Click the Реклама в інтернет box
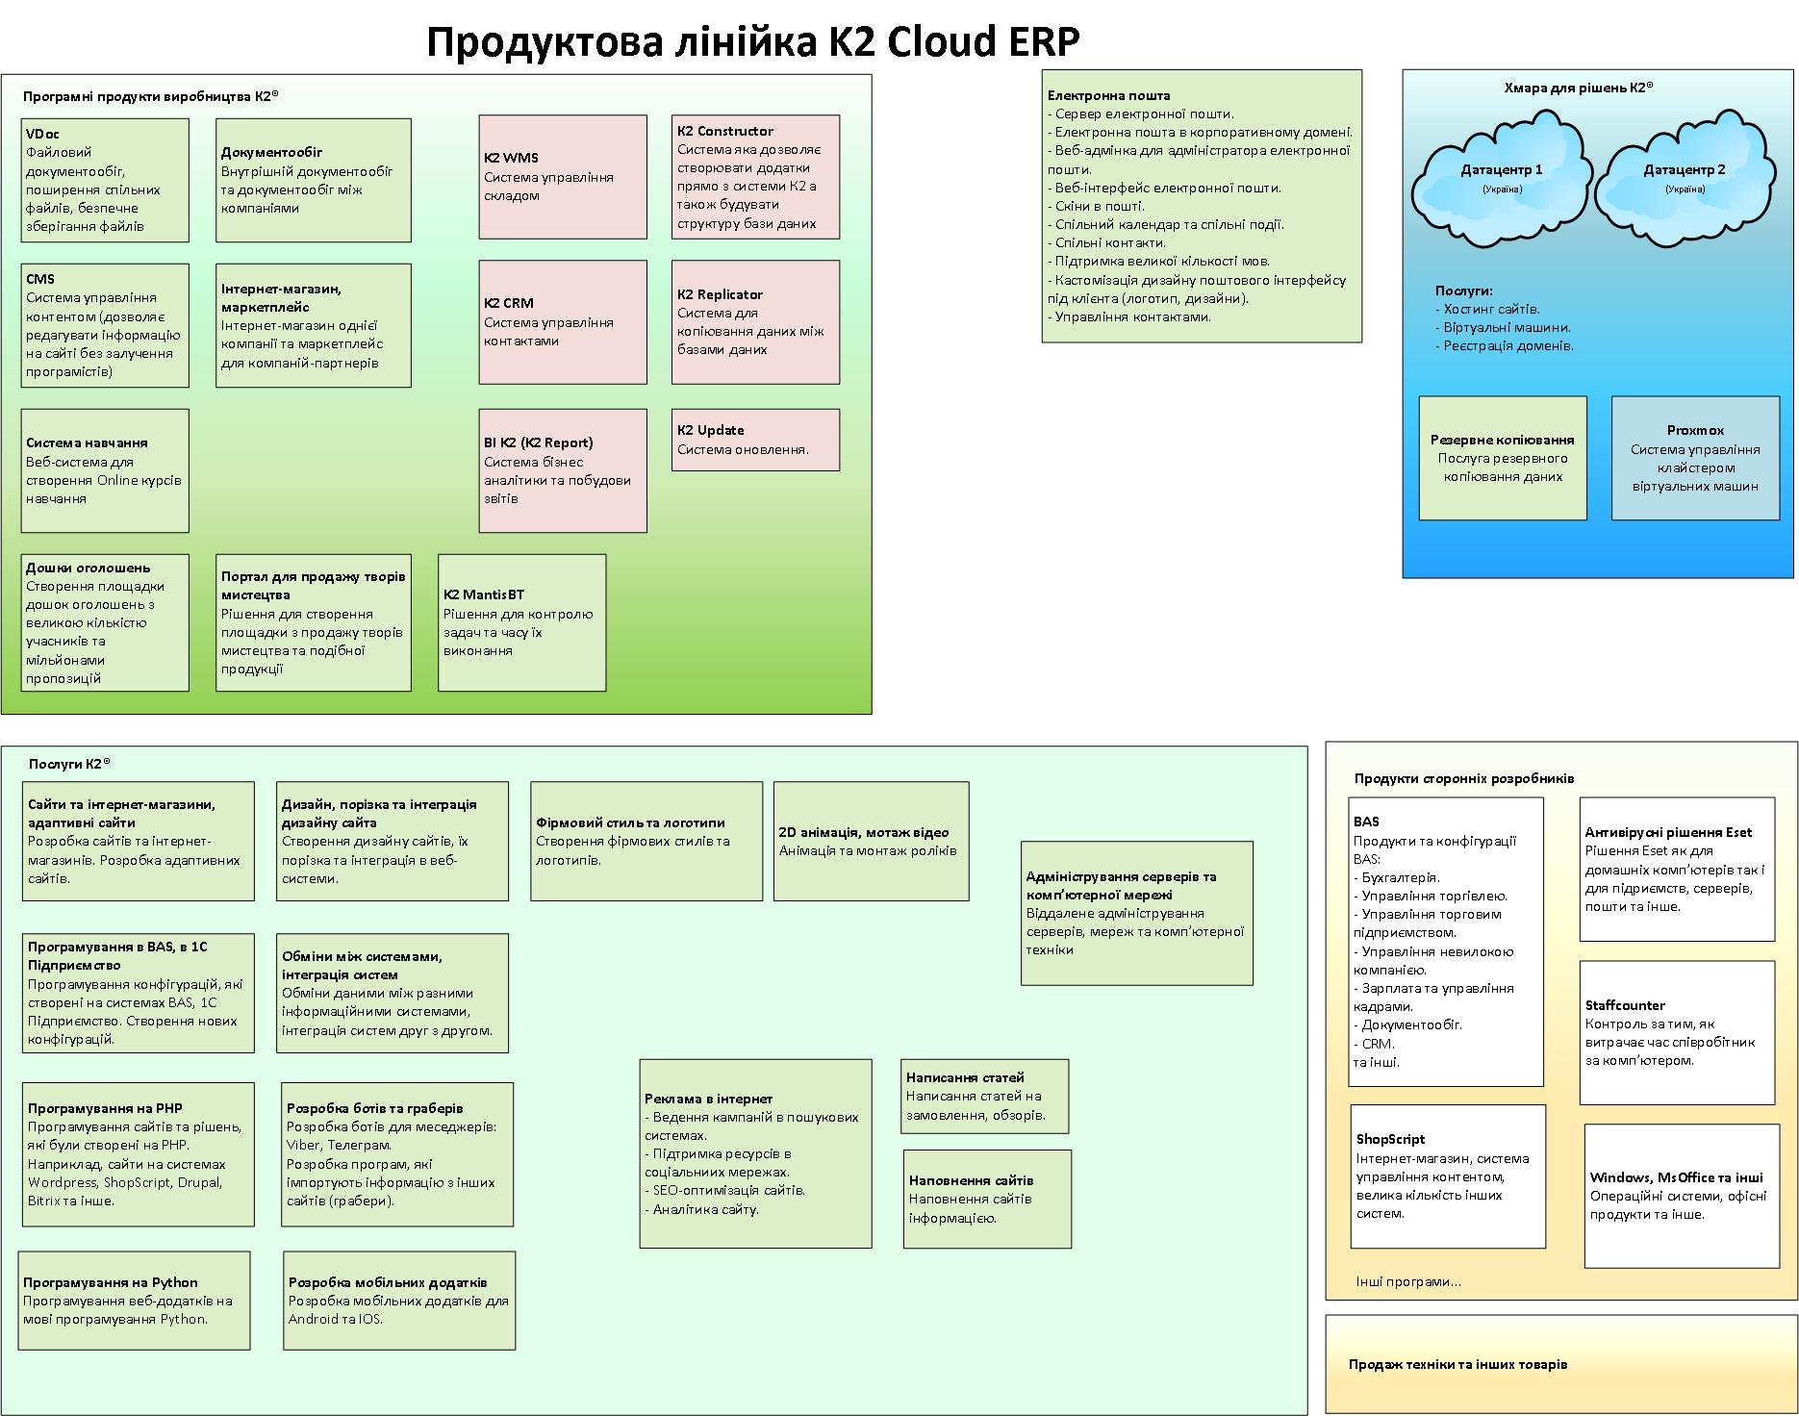Screen dimensions: 1799x1416 pyautogui.click(x=756, y=1153)
